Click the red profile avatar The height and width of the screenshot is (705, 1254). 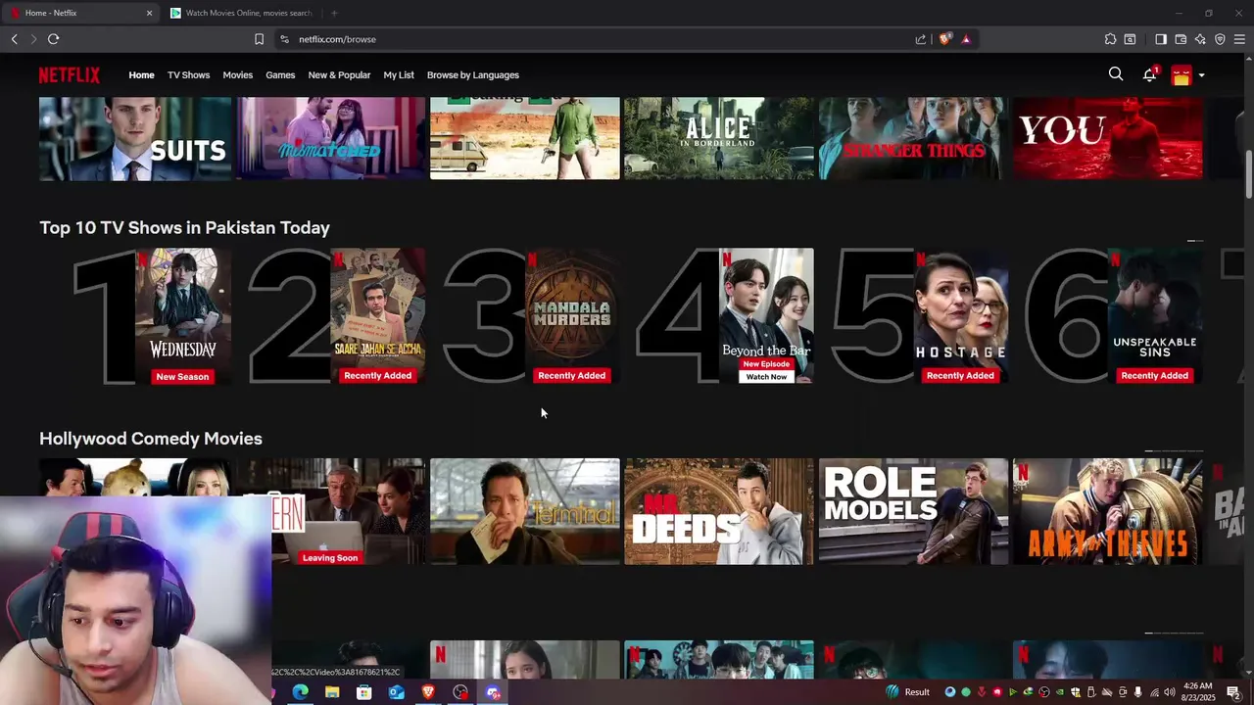[1182, 75]
